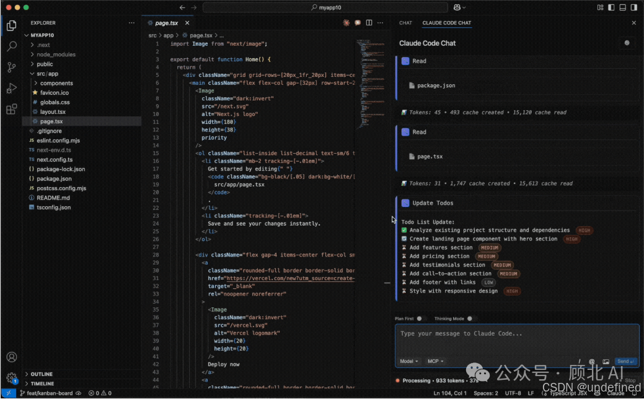
Task: Toggle the primary side bar layout icon
Action: [611, 7]
